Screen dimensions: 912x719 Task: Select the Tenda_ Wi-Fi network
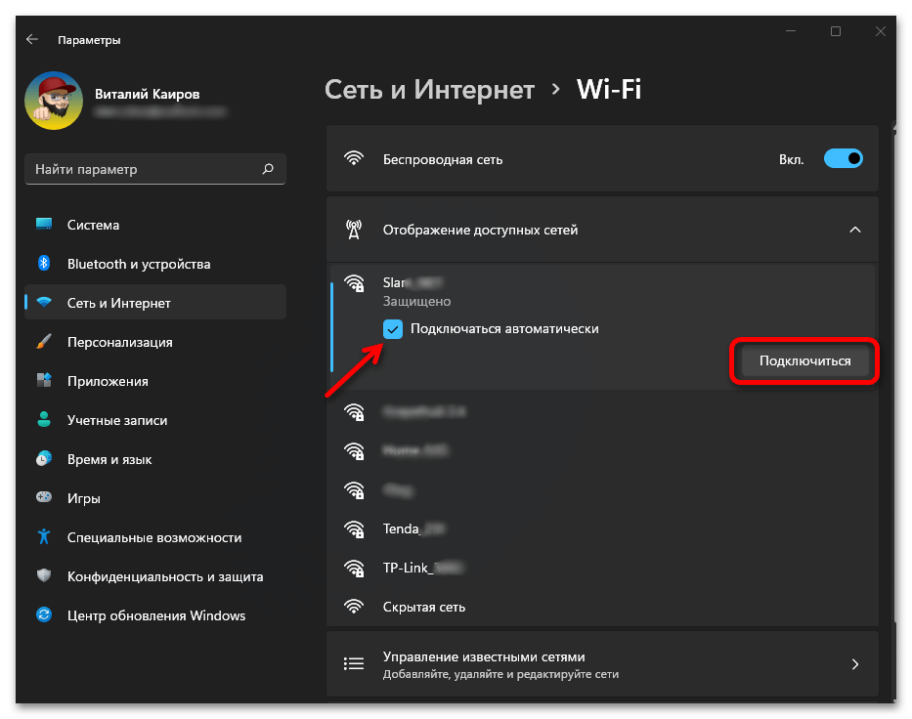(x=603, y=529)
